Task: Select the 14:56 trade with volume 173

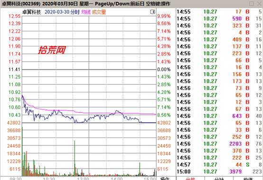Action: 219,81
